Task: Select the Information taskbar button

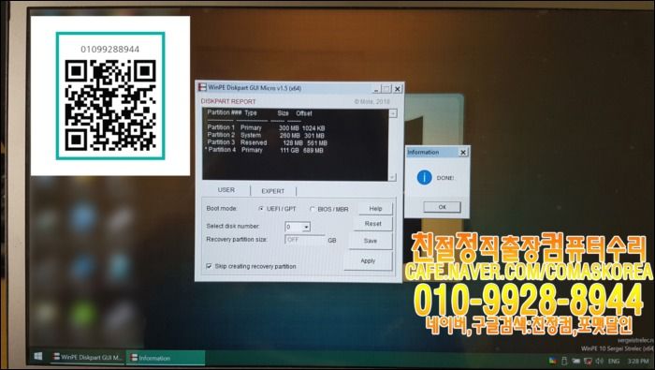Action: [166, 358]
